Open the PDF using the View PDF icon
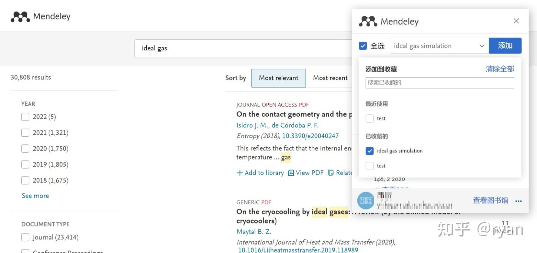Viewport: 537px width, 253px height. tap(291, 173)
